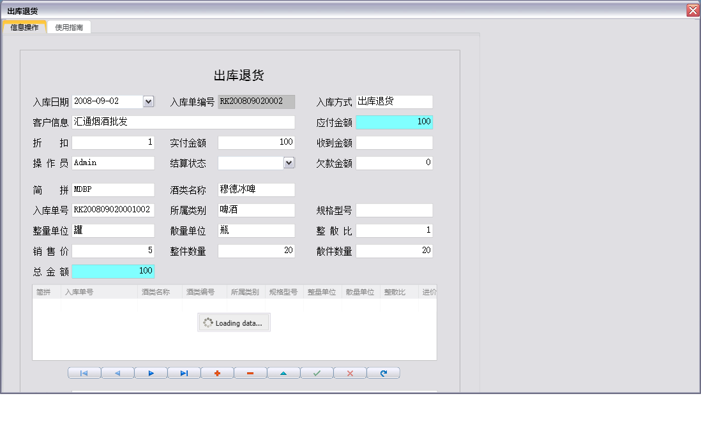The height and width of the screenshot is (438, 701).
Task: Edit the current record
Action: pos(283,372)
